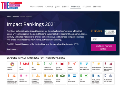Image resolution: width=120 pixels, height=93 pixels.
Task: Click the Elsevier partner logo
Action: pos(97,31)
